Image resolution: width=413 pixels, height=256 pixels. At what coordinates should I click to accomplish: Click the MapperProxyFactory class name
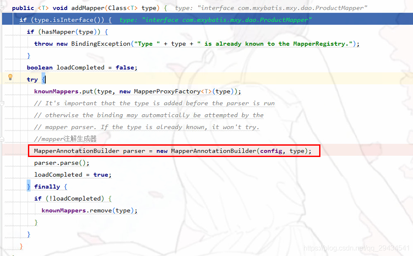(x=167, y=91)
